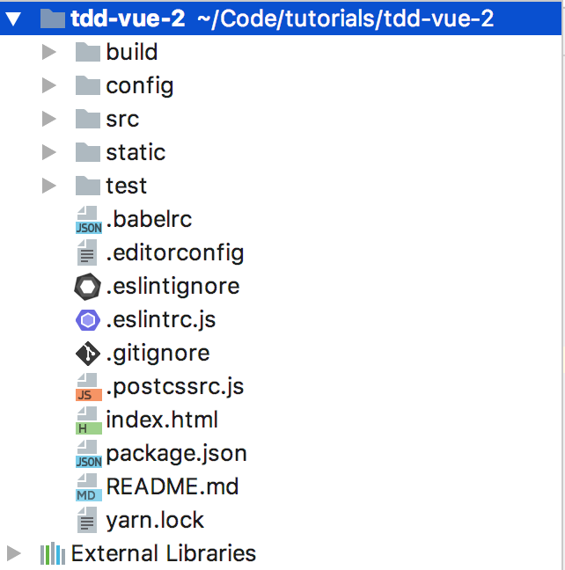Click the purple .eslintrc.js ESLint icon

(88, 320)
